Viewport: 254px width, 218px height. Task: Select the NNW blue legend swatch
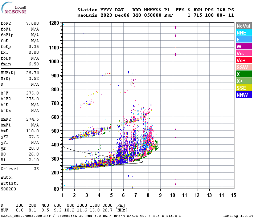[244, 95]
